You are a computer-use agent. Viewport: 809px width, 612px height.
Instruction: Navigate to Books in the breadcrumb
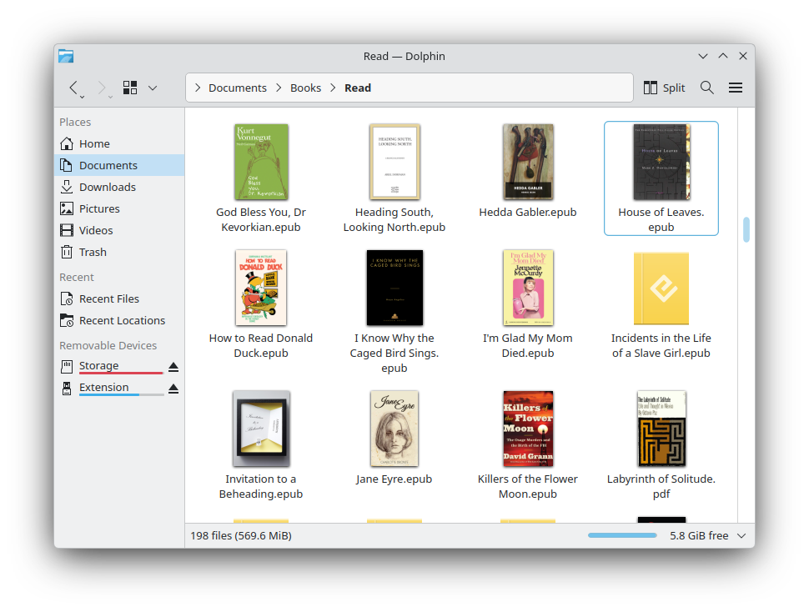click(305, 88)
